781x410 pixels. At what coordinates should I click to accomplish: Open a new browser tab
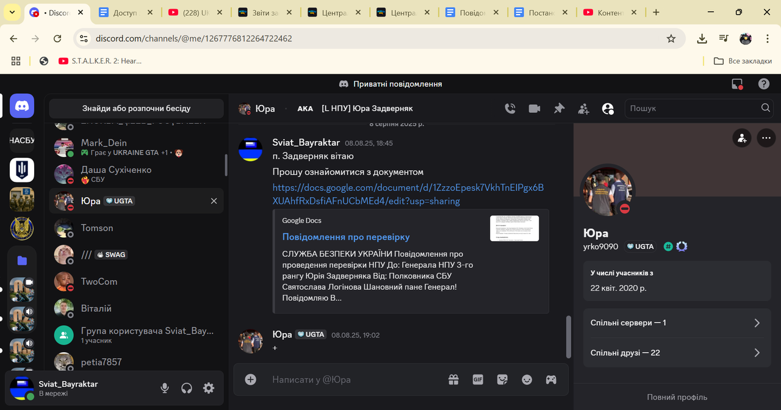pyautogui.click(x=656, y=12)
